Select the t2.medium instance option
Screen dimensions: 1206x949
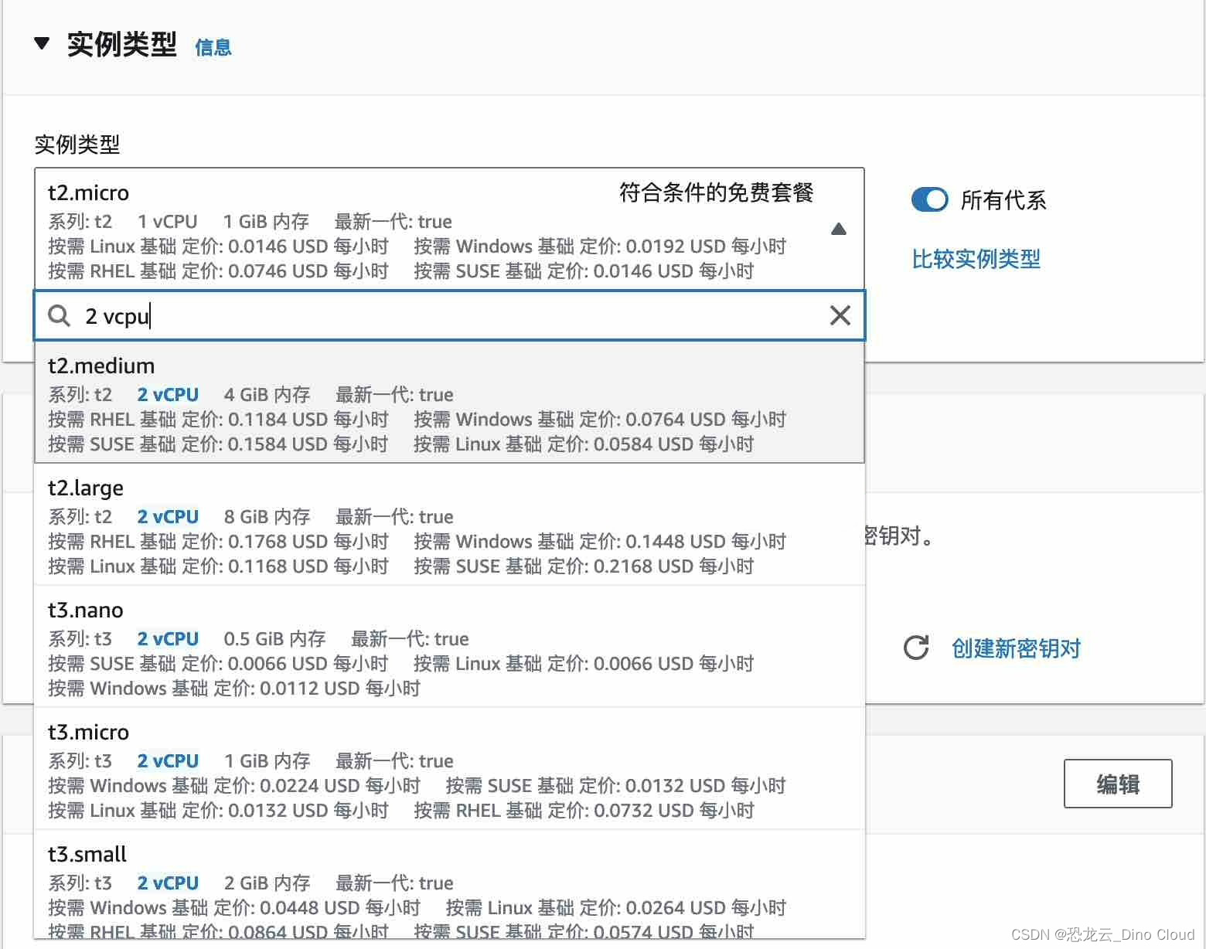[449, 403]
